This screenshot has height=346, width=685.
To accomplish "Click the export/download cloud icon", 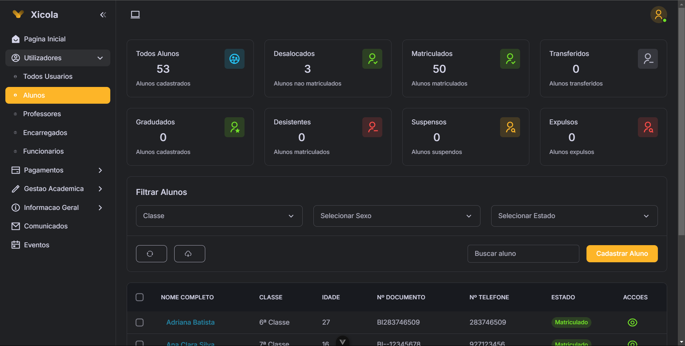I will (x=189, y=253).
